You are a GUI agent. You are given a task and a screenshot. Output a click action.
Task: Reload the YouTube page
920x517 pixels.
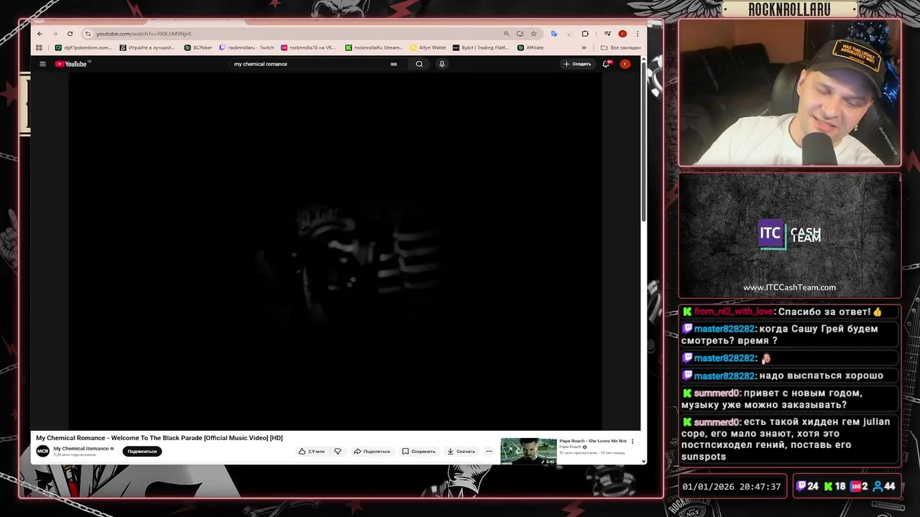70,34
